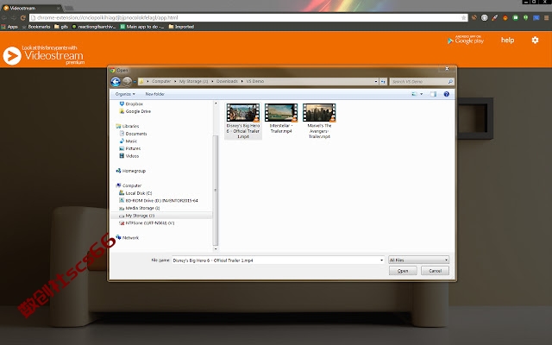Open Videostream settings gear icon

(x=535, y=41)
